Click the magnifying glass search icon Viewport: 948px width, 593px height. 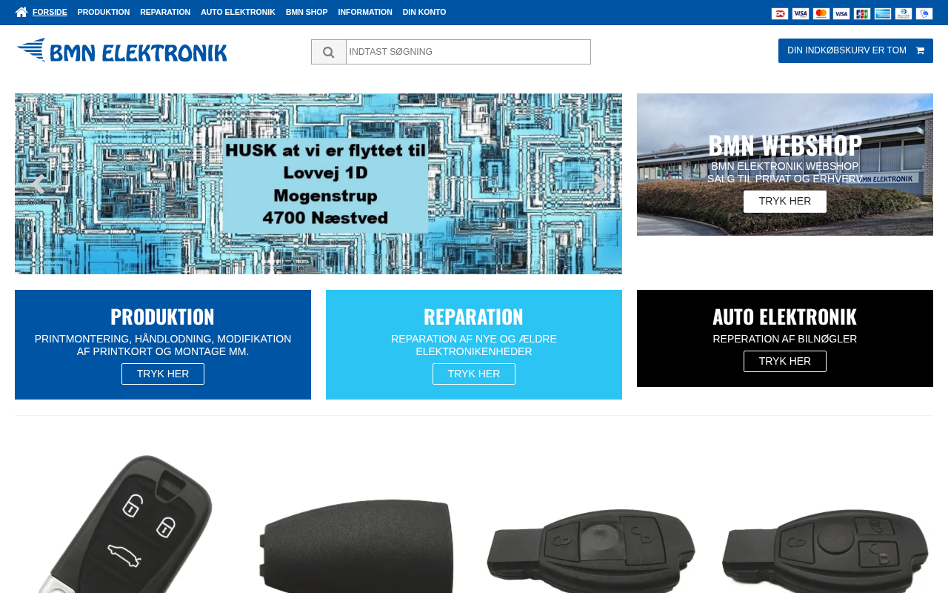click(329, 52)
